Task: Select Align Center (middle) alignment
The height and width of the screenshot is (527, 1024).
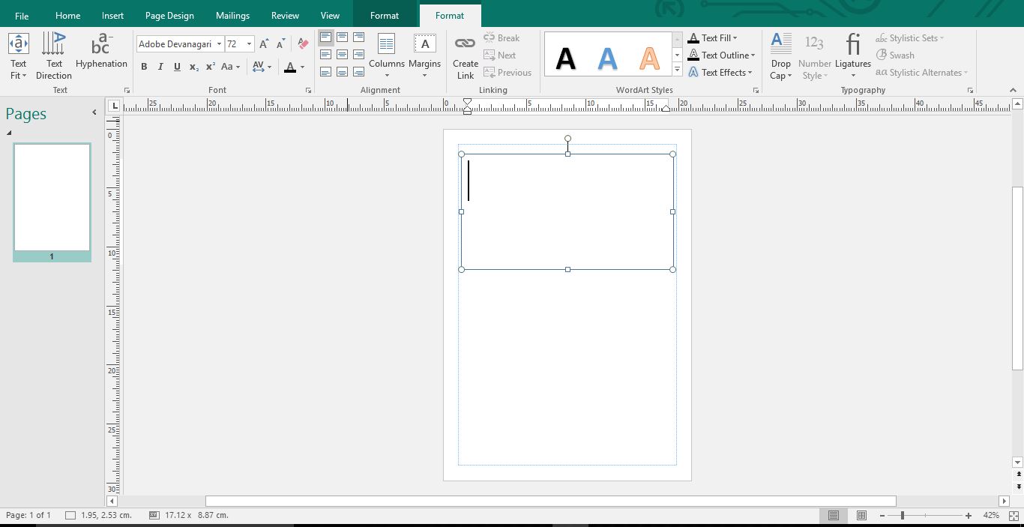Action: pos(342,55)
